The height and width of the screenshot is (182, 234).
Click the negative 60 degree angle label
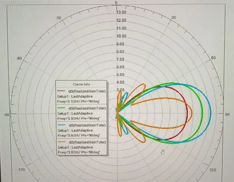click(x=19, y=59)
